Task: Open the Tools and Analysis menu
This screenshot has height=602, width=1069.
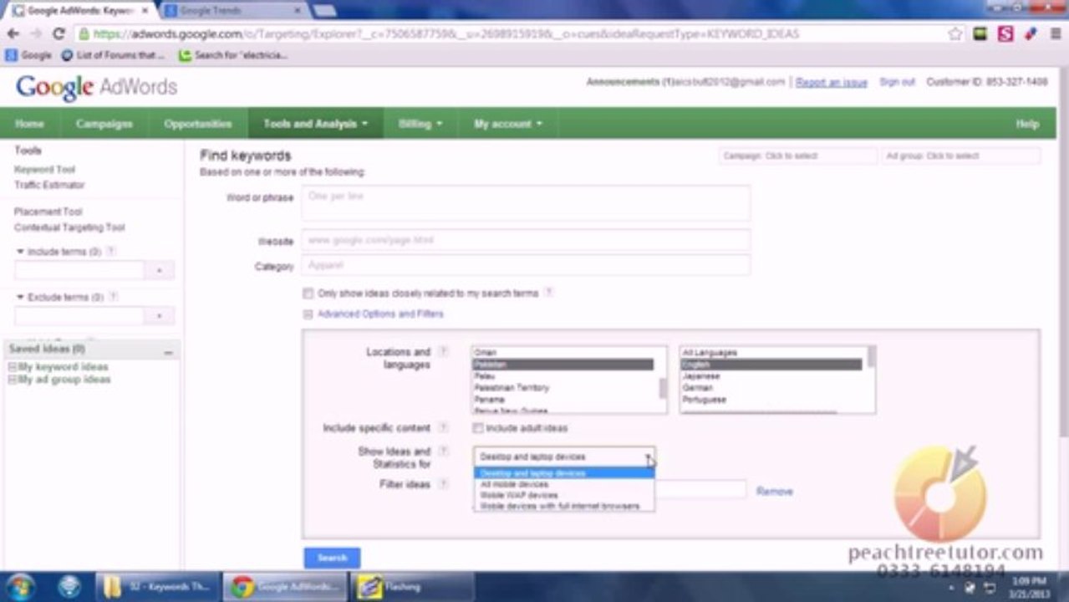Action: [316, 124]
